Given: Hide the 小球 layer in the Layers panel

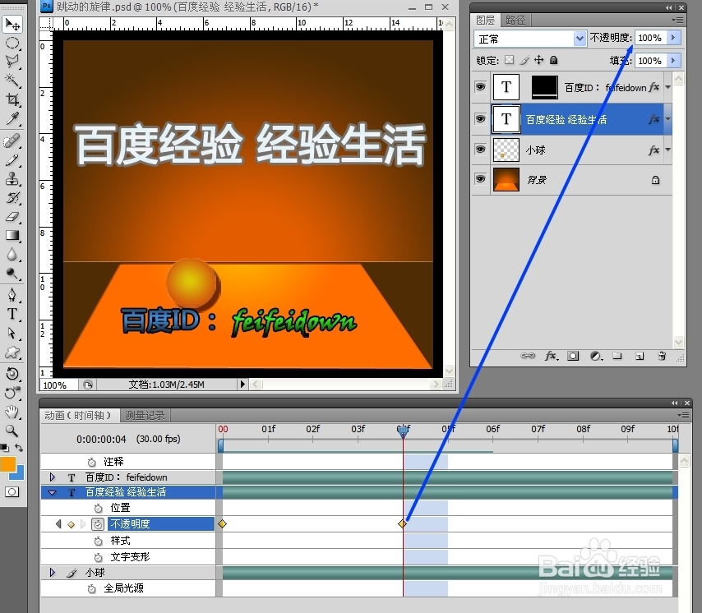Looking at the screenshot, I should (x=480, y=149).
